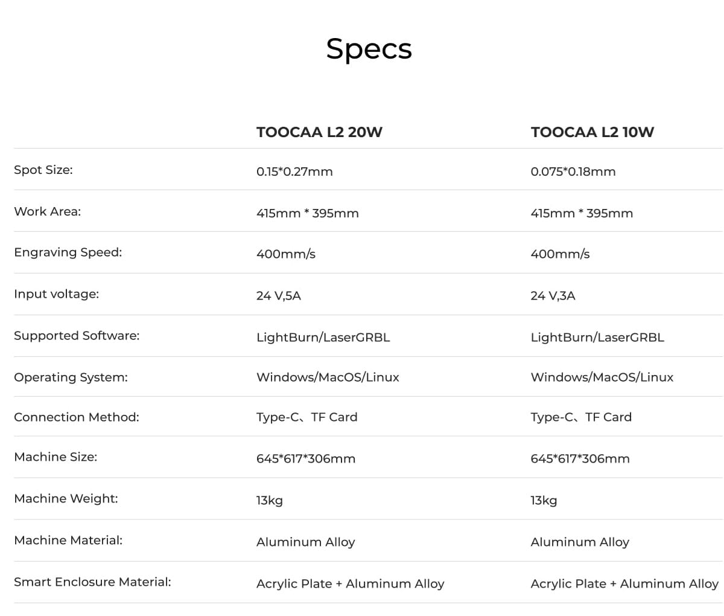Select the TOOCAA L2 20W column header
The height and width of the screenshot is (616, 724).
point(319,132)
